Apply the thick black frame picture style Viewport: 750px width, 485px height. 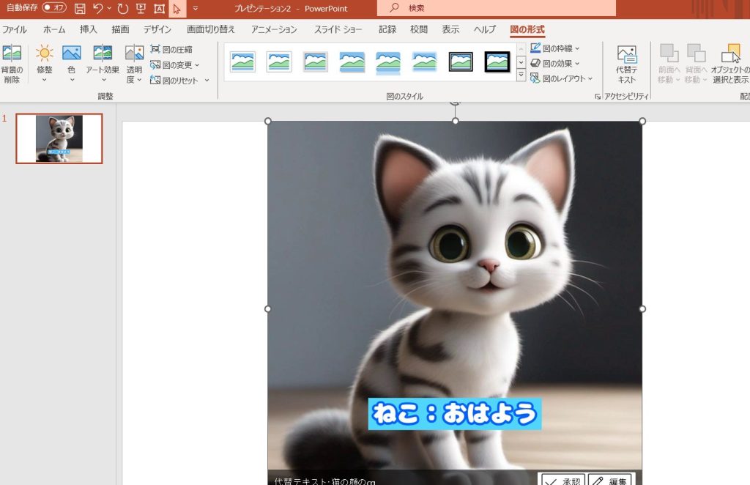pos(497,62)
